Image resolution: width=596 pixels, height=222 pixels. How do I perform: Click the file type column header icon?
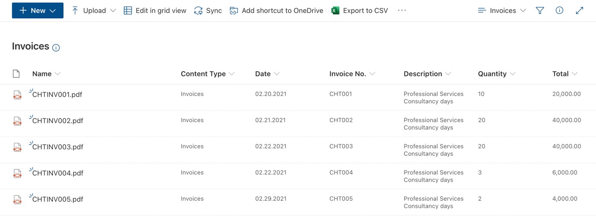pyautogui.click(x=16, y=74)
